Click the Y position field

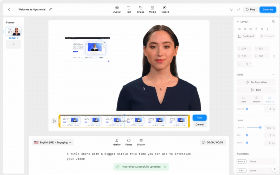pyautogui.click(x=262, y=48)
